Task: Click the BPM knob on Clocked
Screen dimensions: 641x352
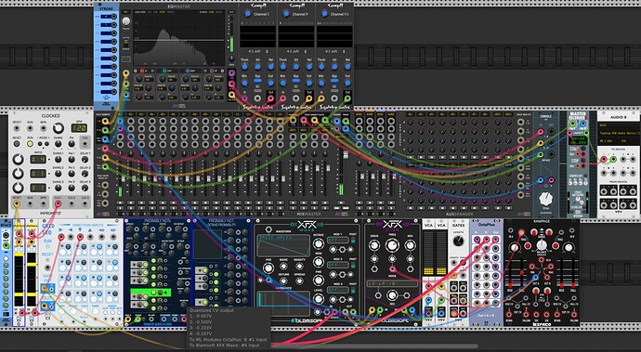Action: (58, 128)
